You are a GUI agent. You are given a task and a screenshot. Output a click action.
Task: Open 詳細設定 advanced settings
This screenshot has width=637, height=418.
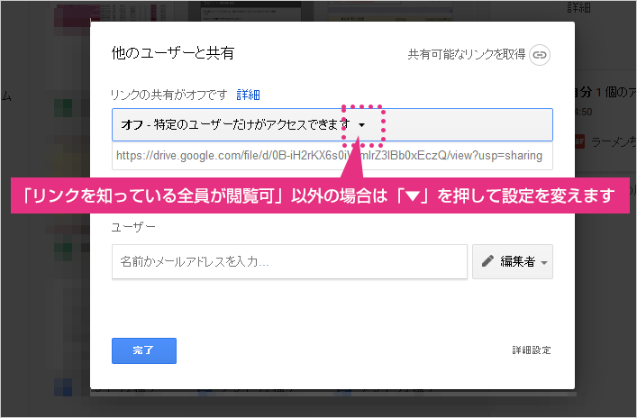[x=532, y=350]
